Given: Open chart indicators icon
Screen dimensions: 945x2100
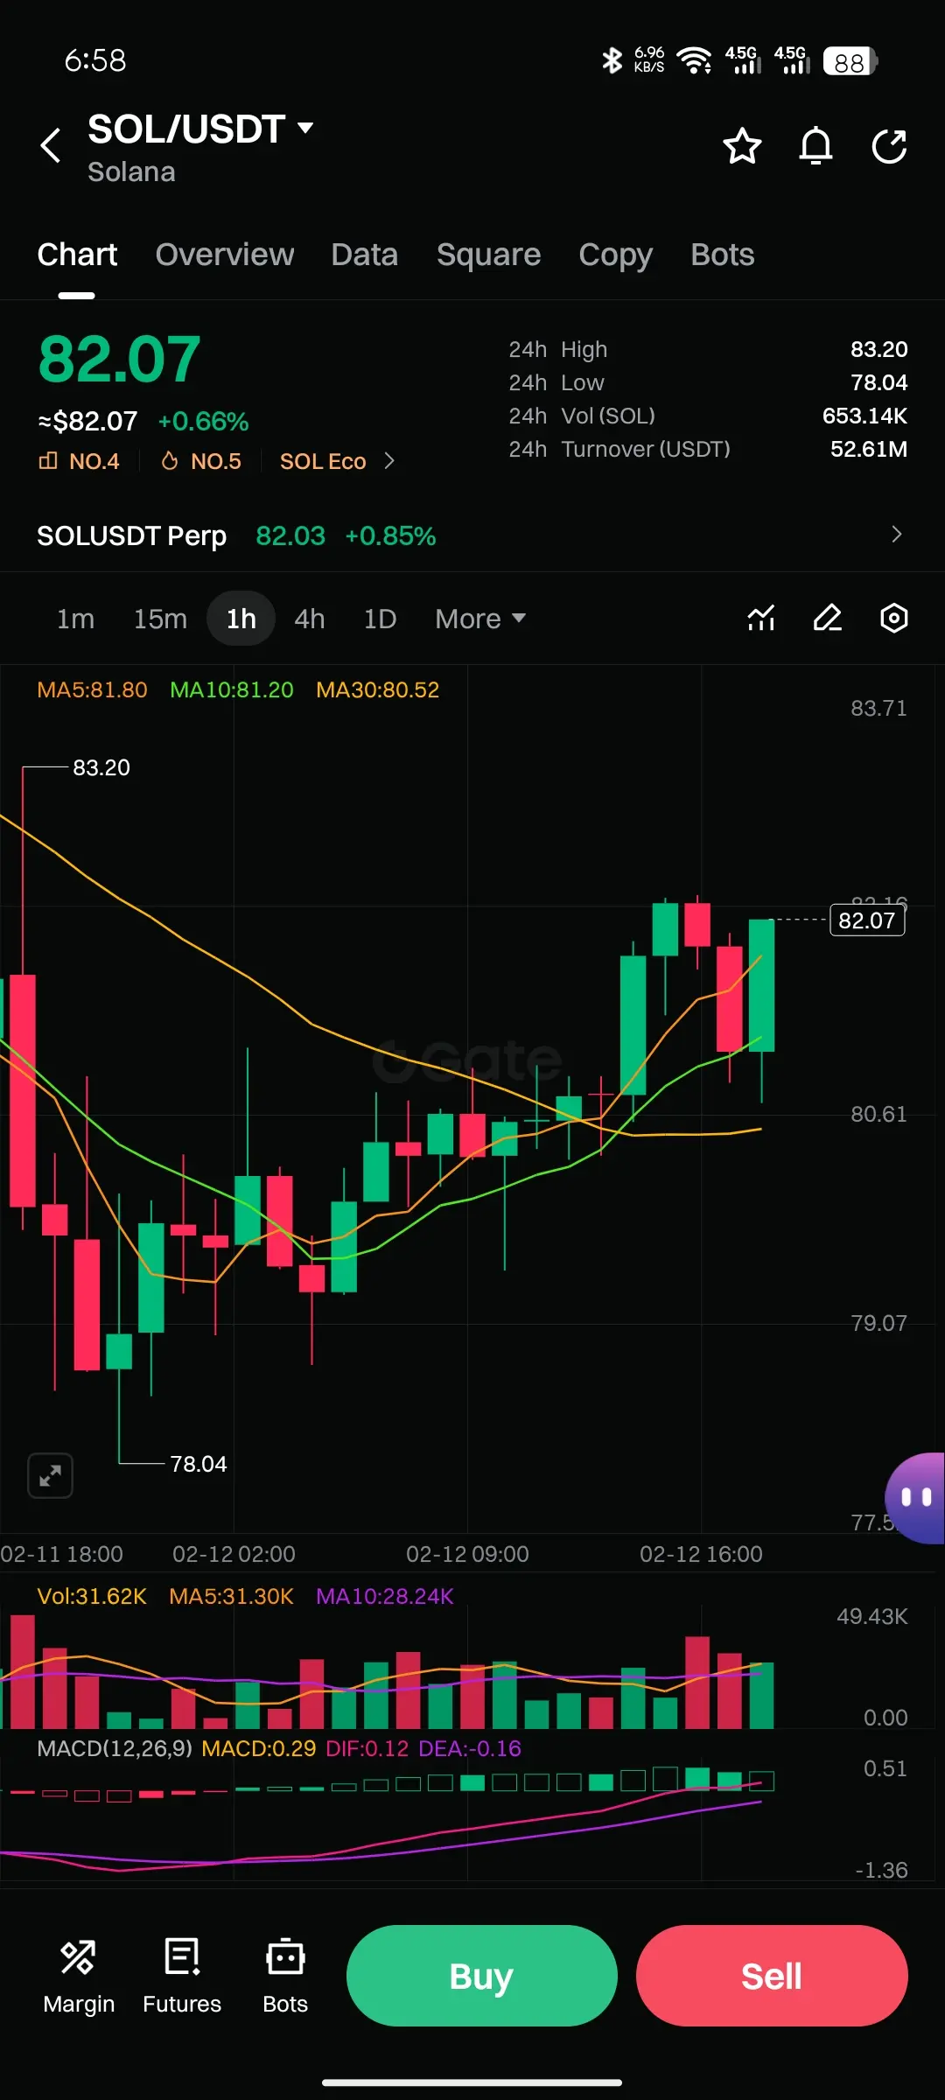Looking at the screenshot, I should click(761, 619).
